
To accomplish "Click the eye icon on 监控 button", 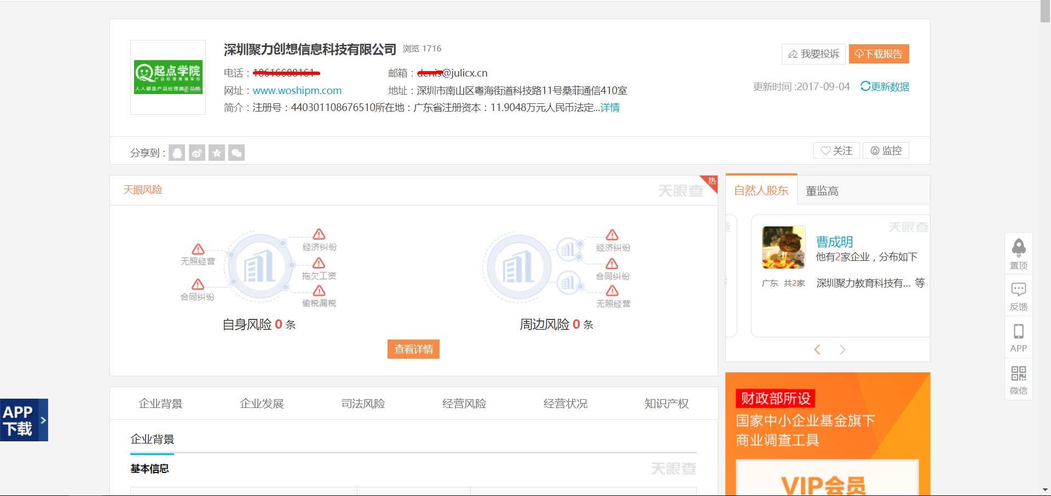I will click(875, 150).
